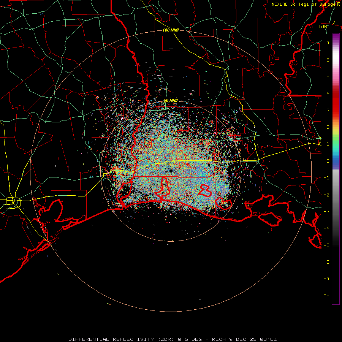Image resolution: width=342 pixels, height=342 pixels.
Task: Click the colorbar tick label -5
Action: pyautogui.click(x=326, y=245)
